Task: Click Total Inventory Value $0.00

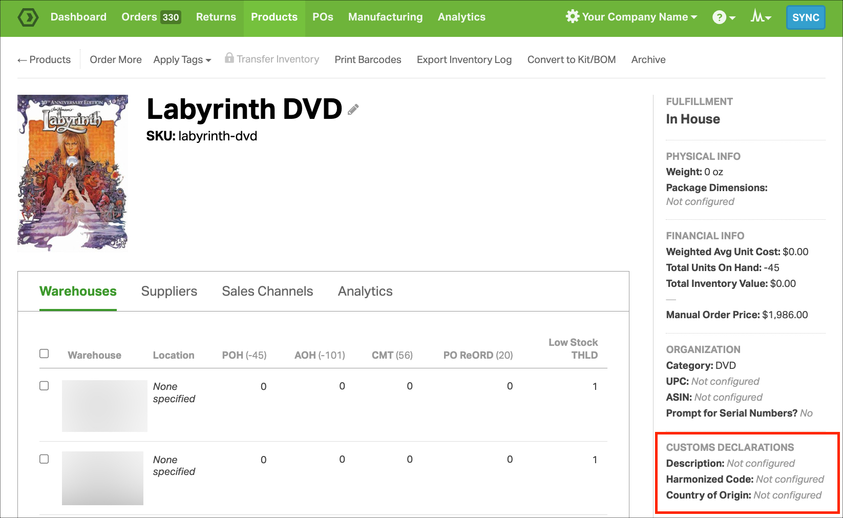Action: coord(731,283)
